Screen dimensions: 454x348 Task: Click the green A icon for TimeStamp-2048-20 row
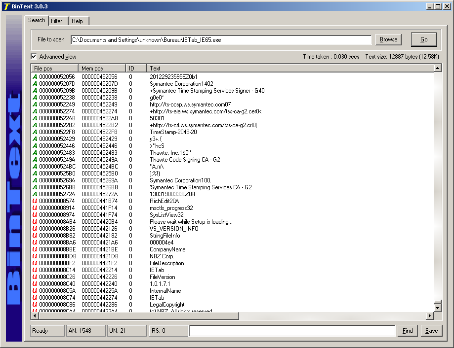[x=35, y=132]
